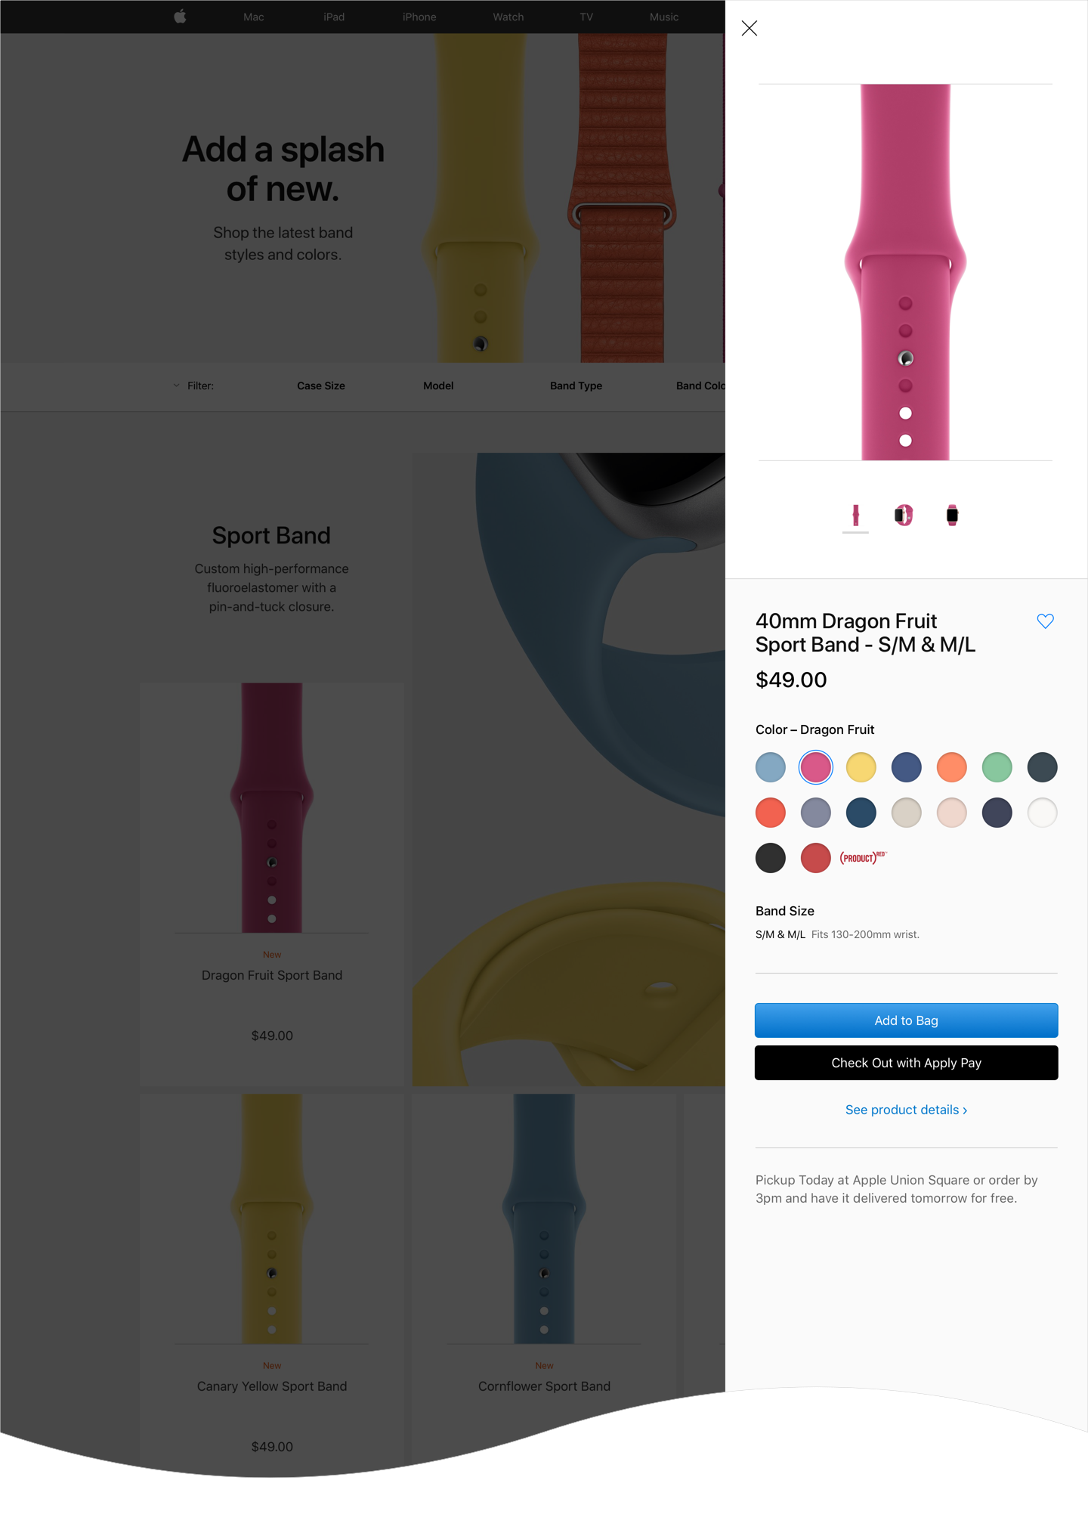Expand the Filter chevron
Image resolution: width=1088 pixels, height=1536 pixels.
[176, 386]
